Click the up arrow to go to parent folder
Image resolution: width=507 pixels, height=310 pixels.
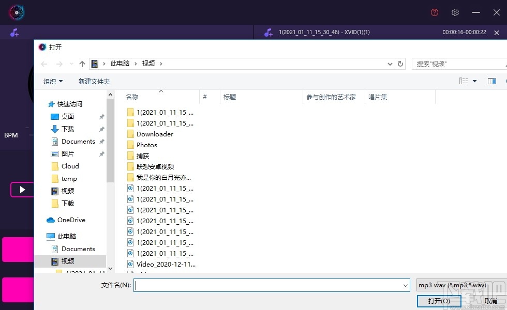(82, 63)
